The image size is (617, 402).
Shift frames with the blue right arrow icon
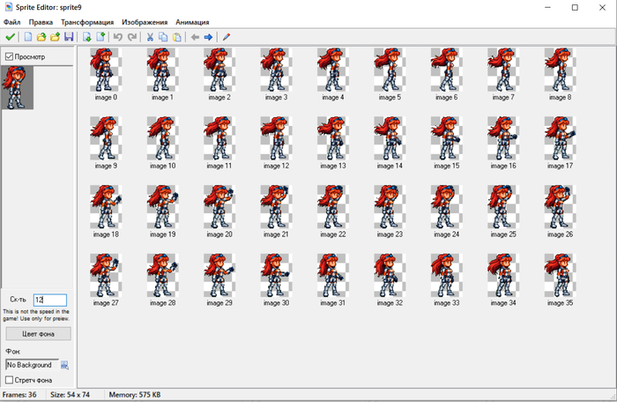(208, 37)
